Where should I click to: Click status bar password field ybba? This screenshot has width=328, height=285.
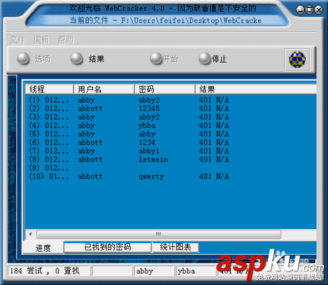pos(195,271)
